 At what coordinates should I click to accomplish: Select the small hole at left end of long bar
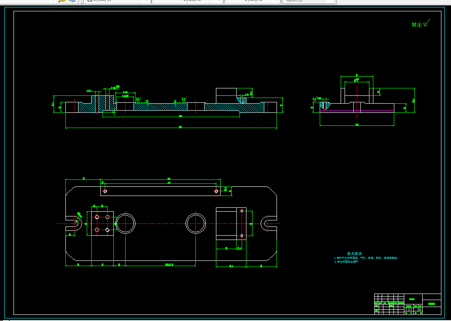pos(105,191)
